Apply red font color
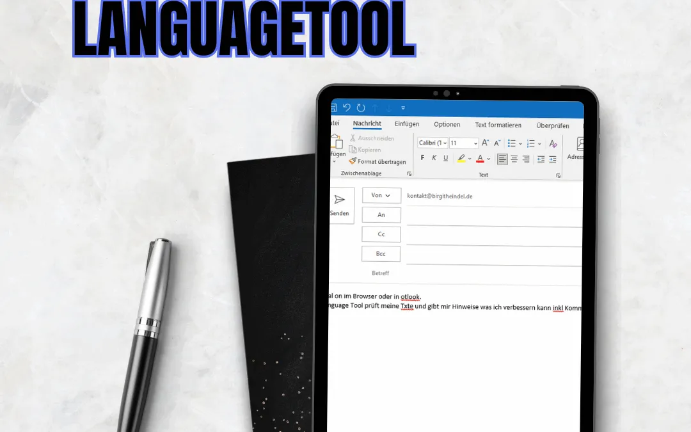The image size is (691, 432). pyautogui.click(x=481, y=159)
